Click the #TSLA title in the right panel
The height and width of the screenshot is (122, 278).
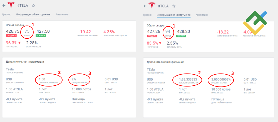[x=163, y=6]
